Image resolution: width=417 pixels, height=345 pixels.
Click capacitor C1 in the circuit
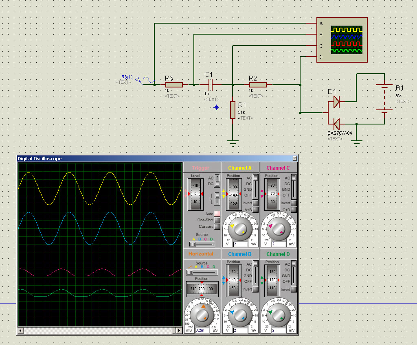tap(210, 85)
